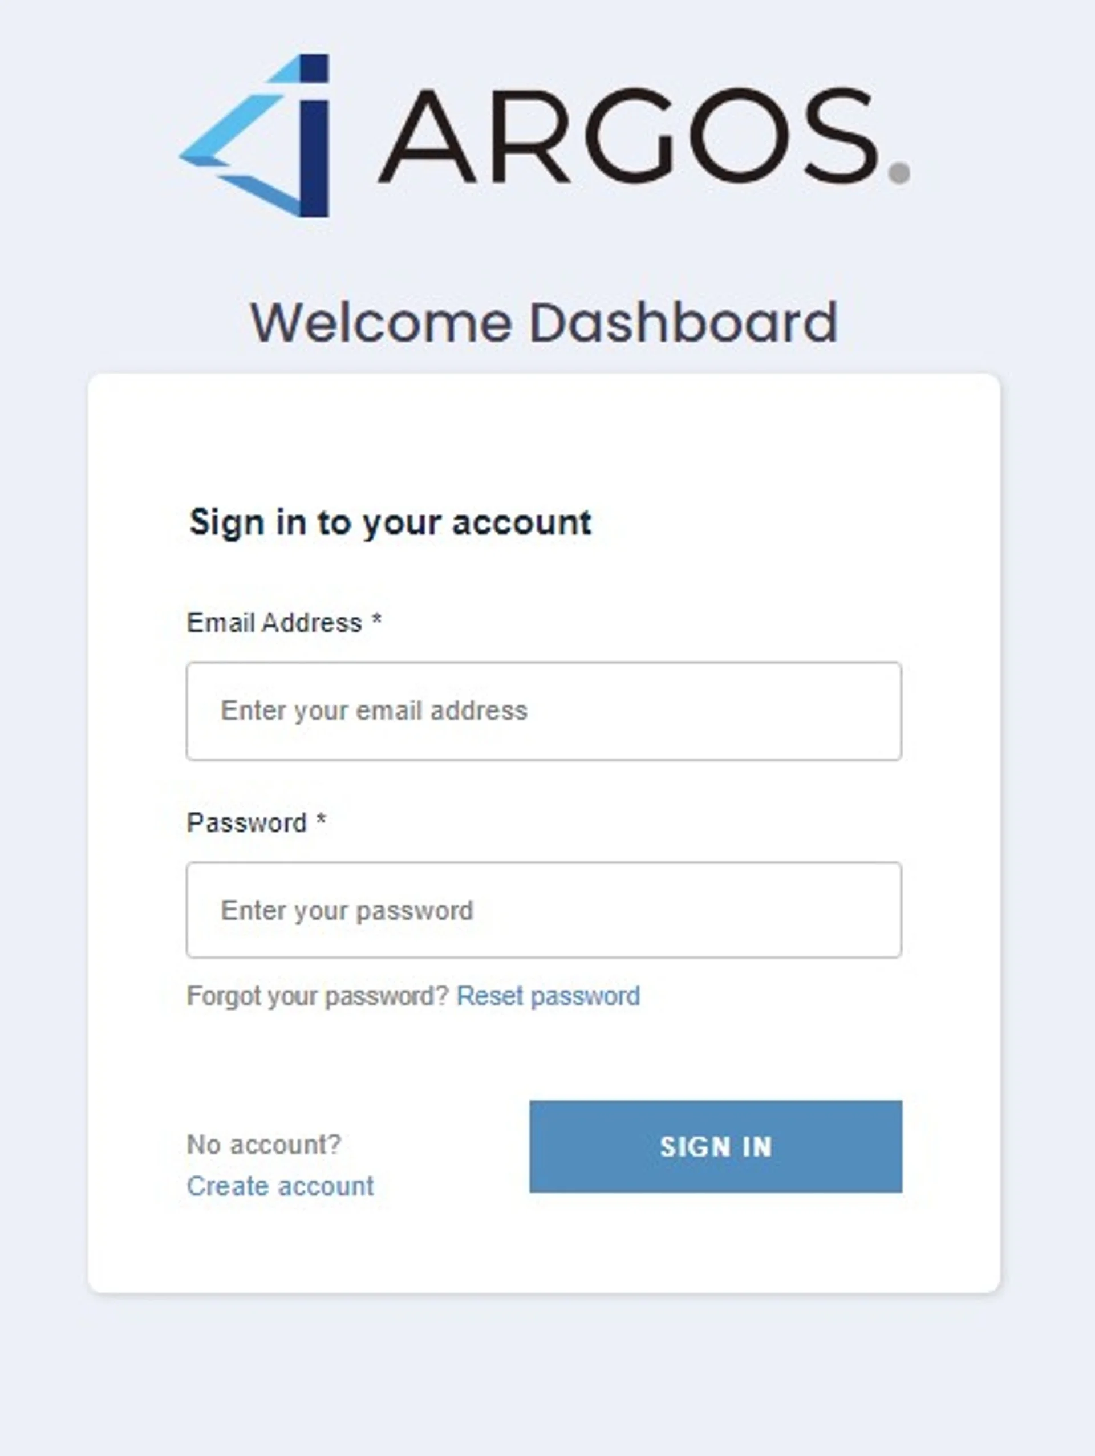Focus the email address input field
Screen dimensions: 1095x1456
point(544,711)
